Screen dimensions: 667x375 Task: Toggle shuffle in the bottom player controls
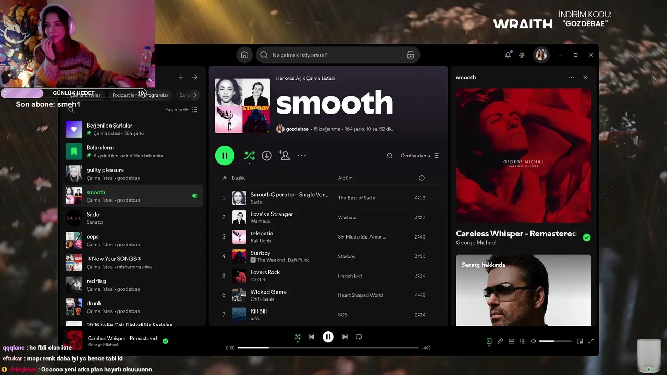tap(298, 337)
